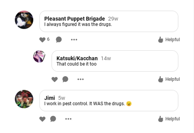Like Katsuki/Kacchan's reply with heart icon
This screenshot has height=133, width=194.
[54, 79]
